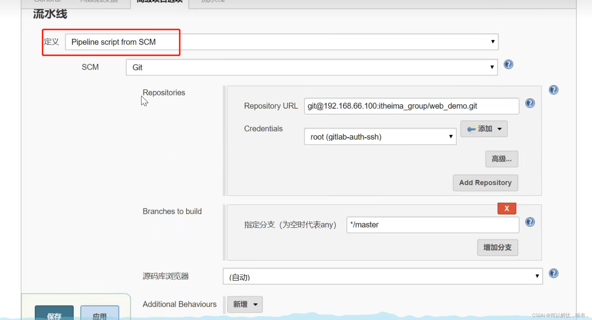Click the 新增 Additional Behaviours dropdown

(244, 304)
